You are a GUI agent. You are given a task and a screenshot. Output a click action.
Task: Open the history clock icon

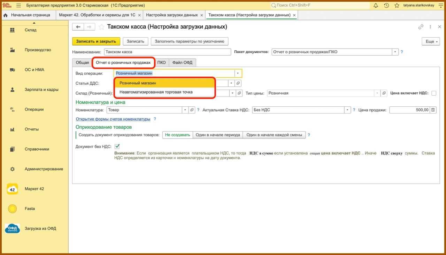pyautogui.click(x=386, y=5)
